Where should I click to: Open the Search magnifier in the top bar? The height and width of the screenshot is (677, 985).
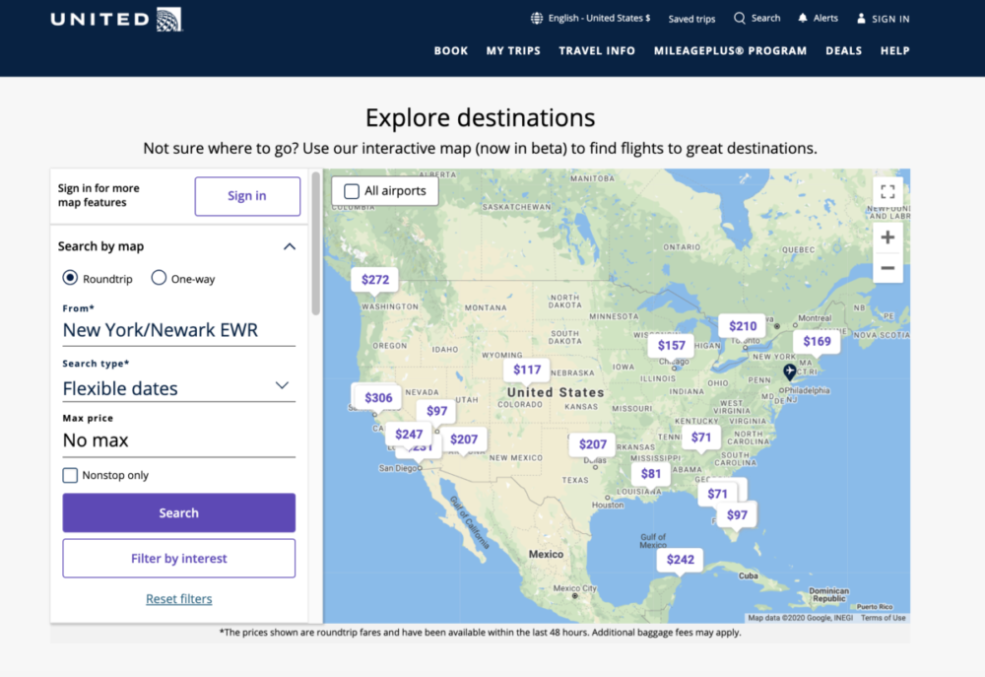pyautogui.click(x=738, y=18)
